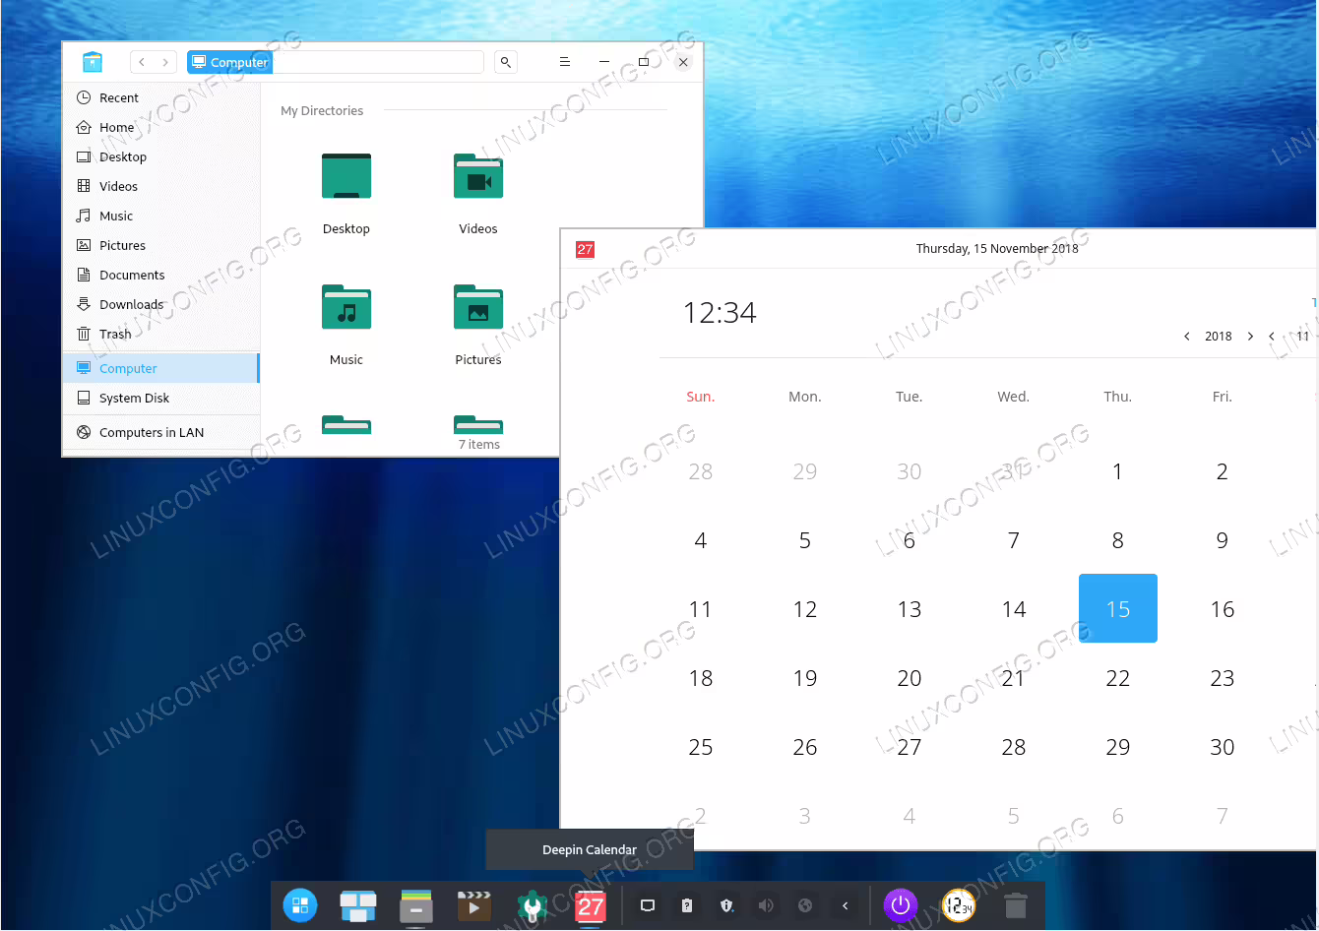Select day 23 in the calendar
Screen dimensions: 1319x931
coord(1223,678)
